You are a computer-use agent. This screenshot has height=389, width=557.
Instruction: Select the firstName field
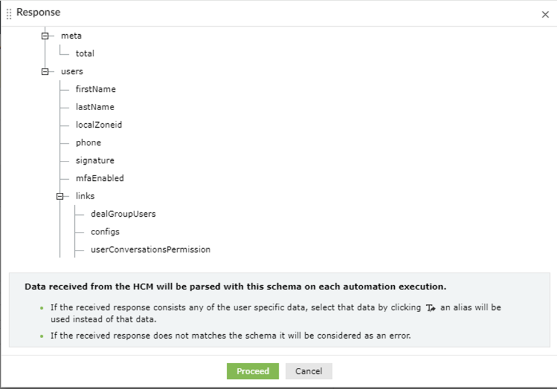[95, 89]
